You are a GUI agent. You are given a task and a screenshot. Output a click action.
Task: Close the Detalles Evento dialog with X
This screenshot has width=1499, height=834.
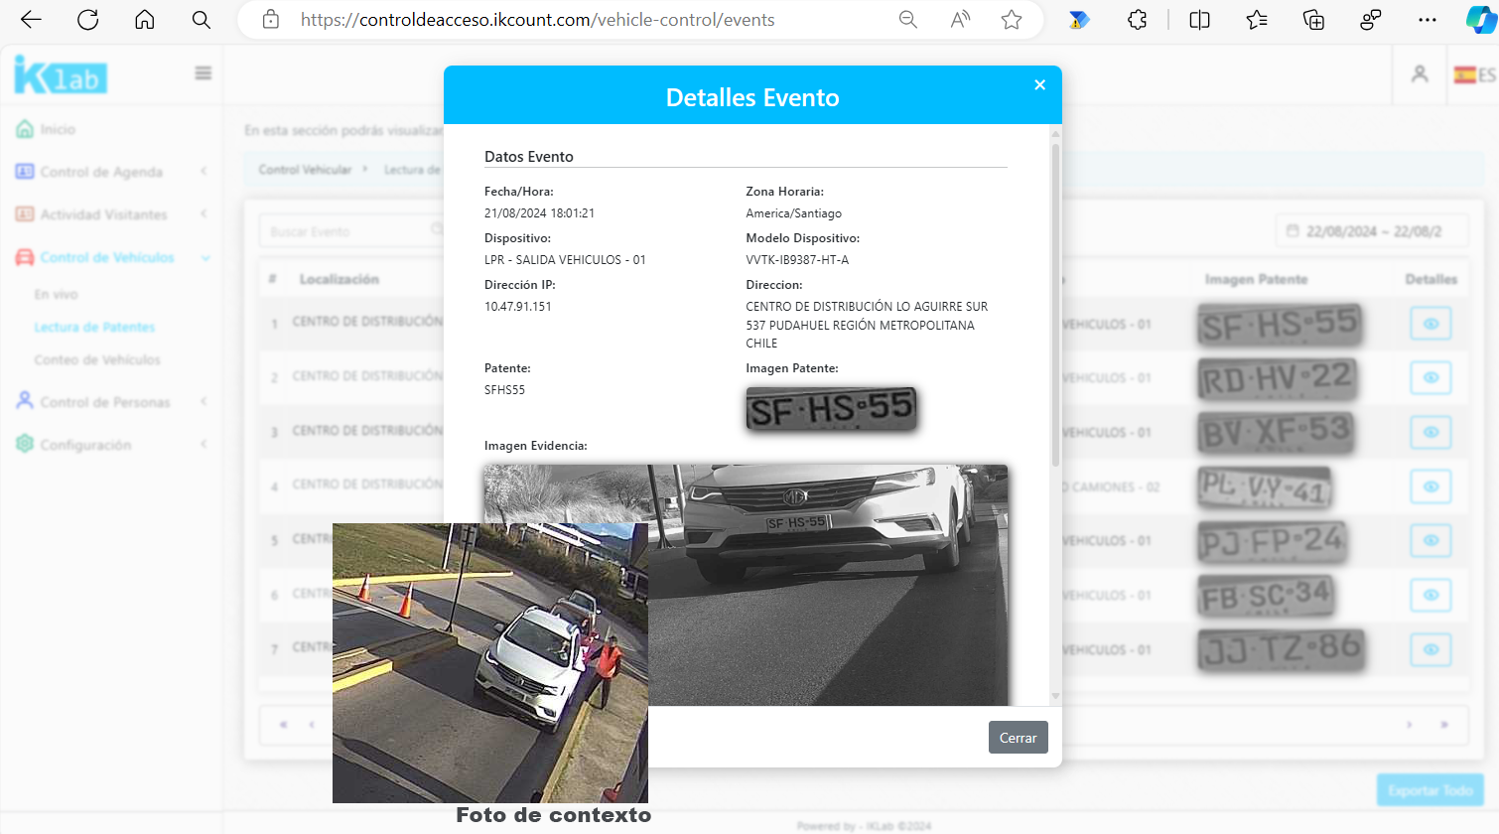pyautogui.click(x=1039, y=84)
